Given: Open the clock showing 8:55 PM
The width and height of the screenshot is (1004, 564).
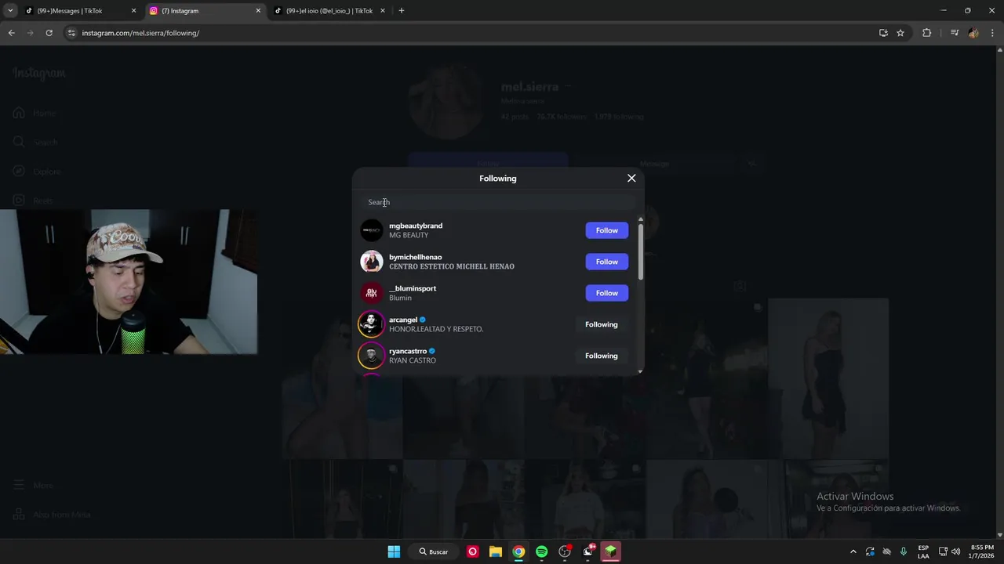Looking at the screenshot, I should pyautogui.click(x=982, y=551).
